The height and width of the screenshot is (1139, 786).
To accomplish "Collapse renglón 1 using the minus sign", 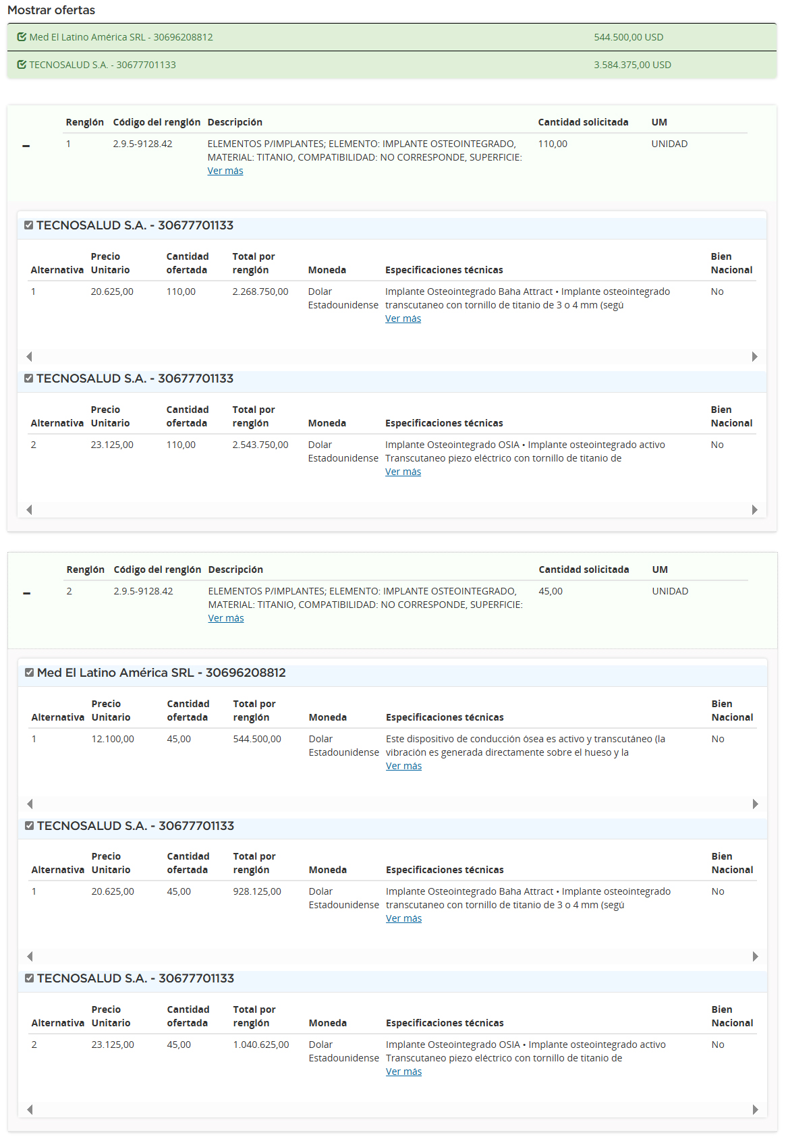I will 26,146.
